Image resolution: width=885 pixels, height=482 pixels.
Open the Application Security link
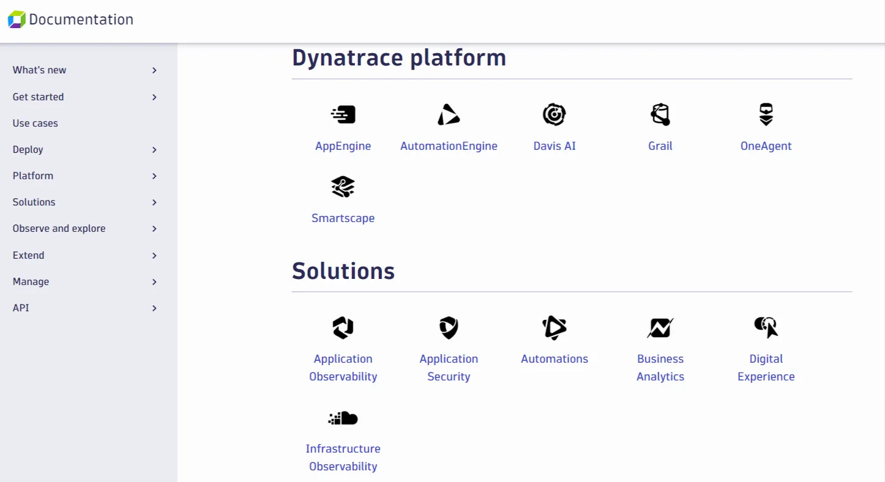click(449, 368)
